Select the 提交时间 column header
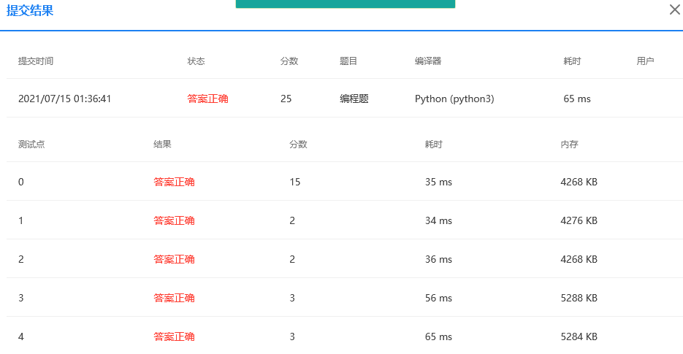683x354 pixels. pyautogui.click(x=36, y=61)
